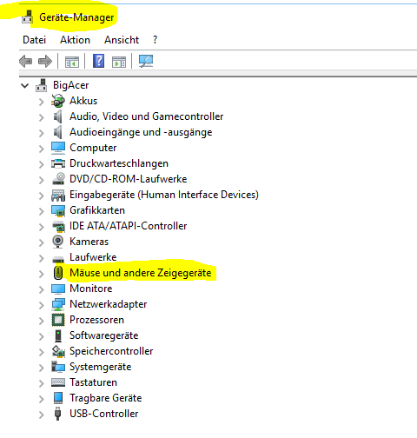This screenshot has height=438, width=417.
Task: Collapse the BigAcer root node
Action: (25, 86)
